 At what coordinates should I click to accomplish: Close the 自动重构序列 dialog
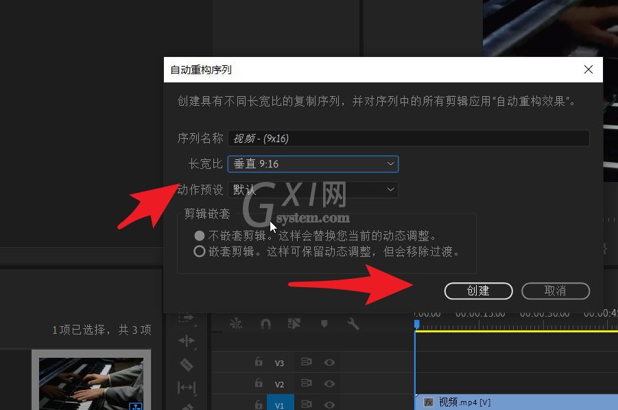pos(589,69)
